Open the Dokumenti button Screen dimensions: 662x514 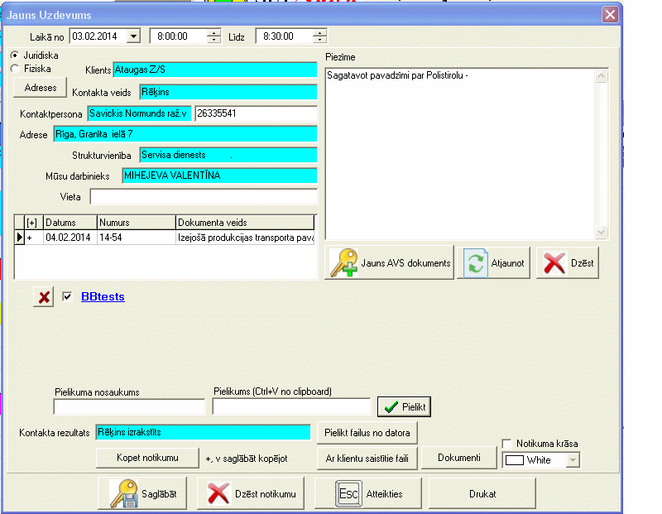pyautogui.click(x=459, y=458)
